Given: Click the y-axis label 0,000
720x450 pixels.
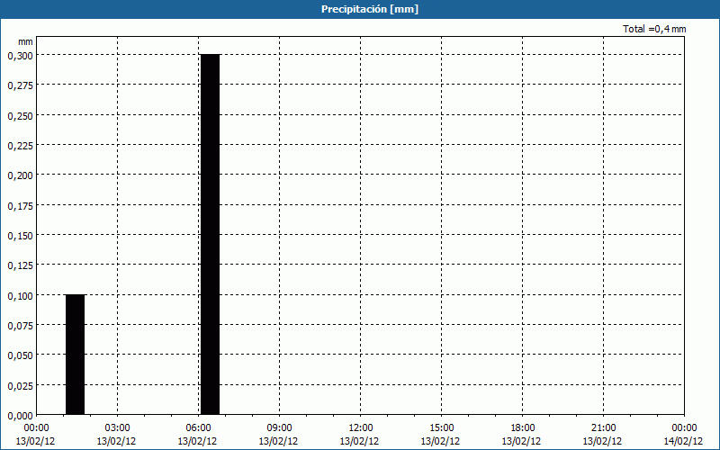Looking at the screenshot, I should point(20,416).
